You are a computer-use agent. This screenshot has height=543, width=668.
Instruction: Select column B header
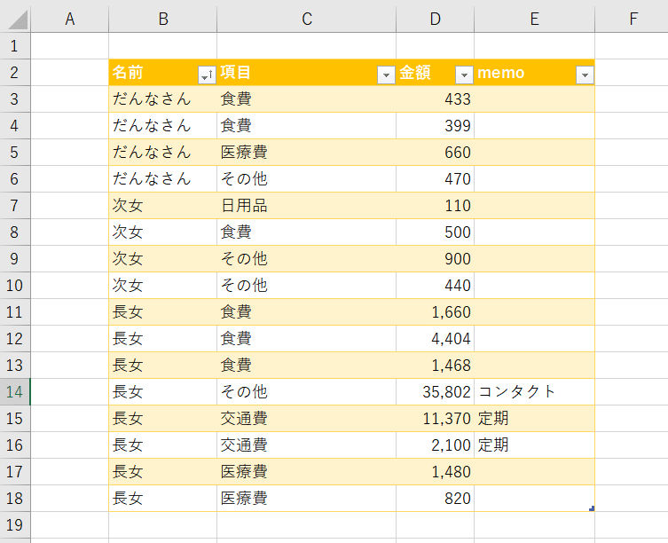(x=162, y=19)
